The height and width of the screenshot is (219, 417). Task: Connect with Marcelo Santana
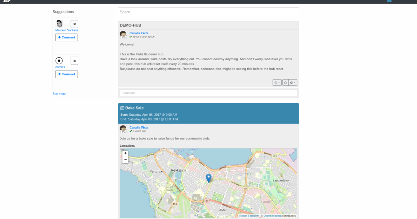point(67,37)
